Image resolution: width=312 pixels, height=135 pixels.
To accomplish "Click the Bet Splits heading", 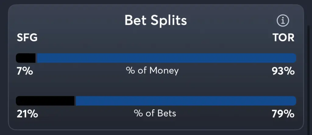I will point(156,20).
